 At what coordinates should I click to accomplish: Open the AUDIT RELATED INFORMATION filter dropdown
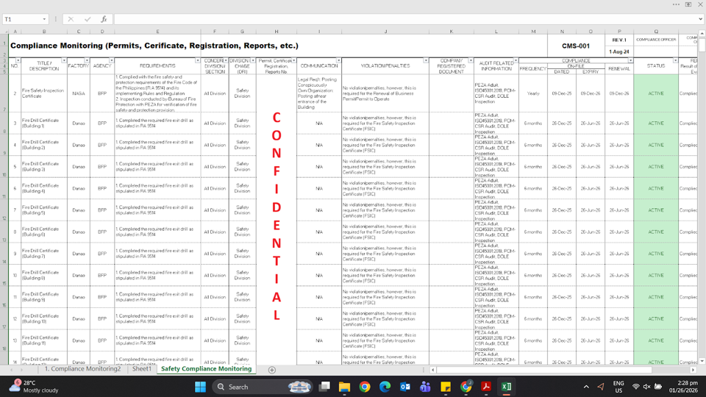516,60
